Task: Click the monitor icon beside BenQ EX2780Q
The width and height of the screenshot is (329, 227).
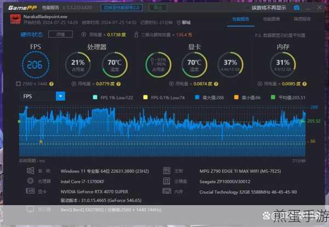Action: pyautogui.click(x=30, y=209)
